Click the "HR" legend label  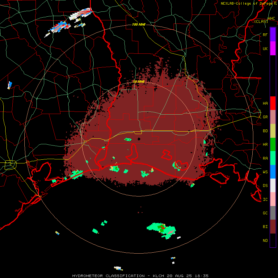(265, 145)
